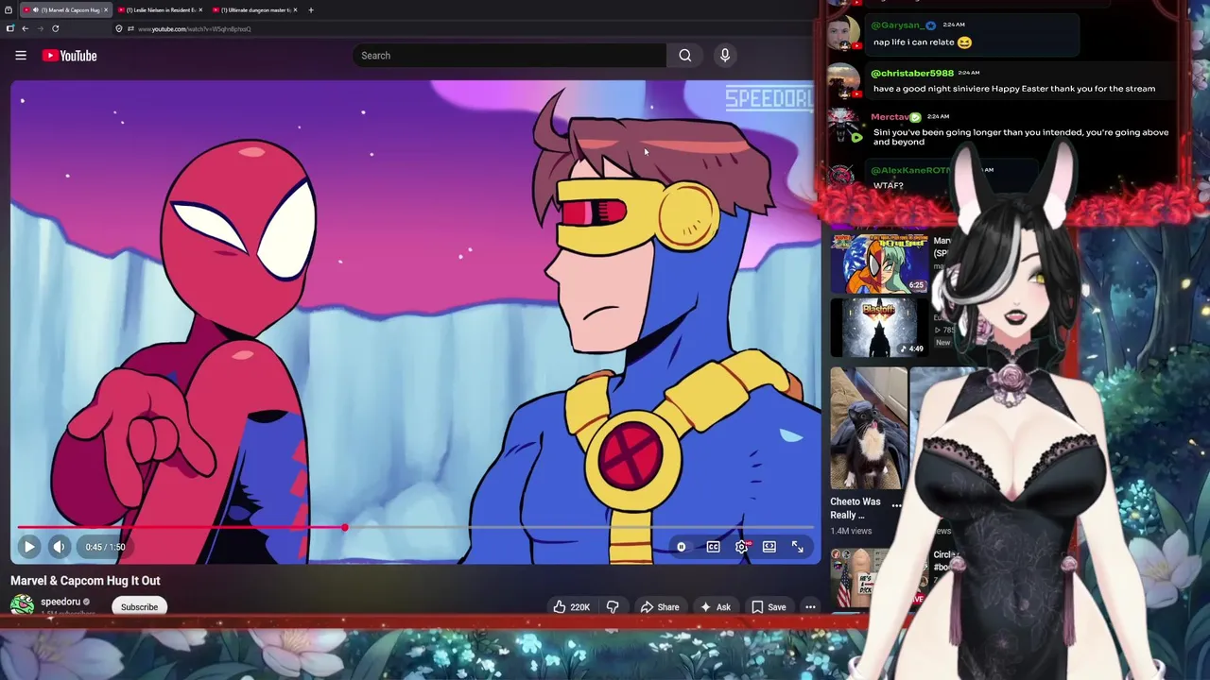Click the magnifier search button
This screenshot has width=1210, height=680.
point(685,56)
